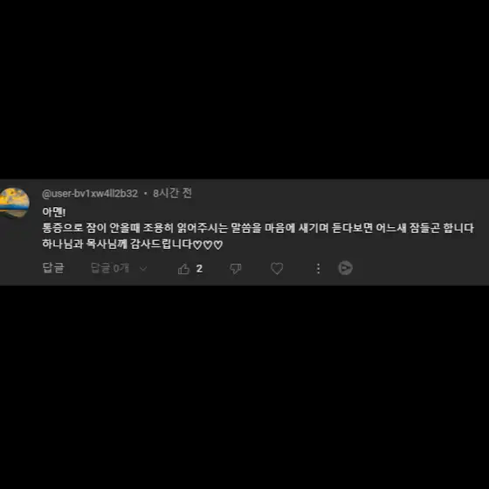This screenshot has width=489, height=489.
Task: Click the separator dot between username and time
Action: [x=145, y=194]
